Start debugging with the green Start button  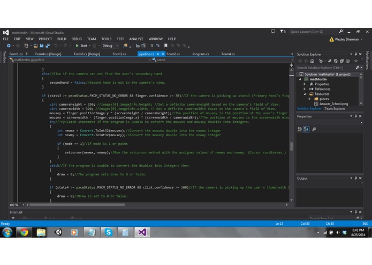(81, 46)
